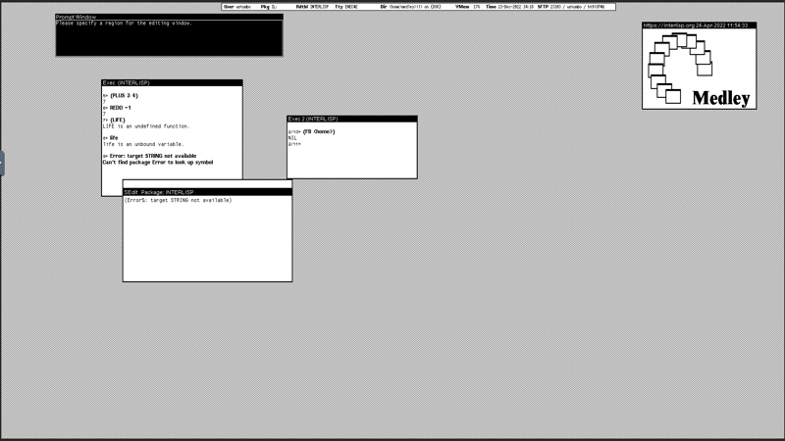Click the (PLUS 3 4) expression in Exec

(x=124, y=95)
